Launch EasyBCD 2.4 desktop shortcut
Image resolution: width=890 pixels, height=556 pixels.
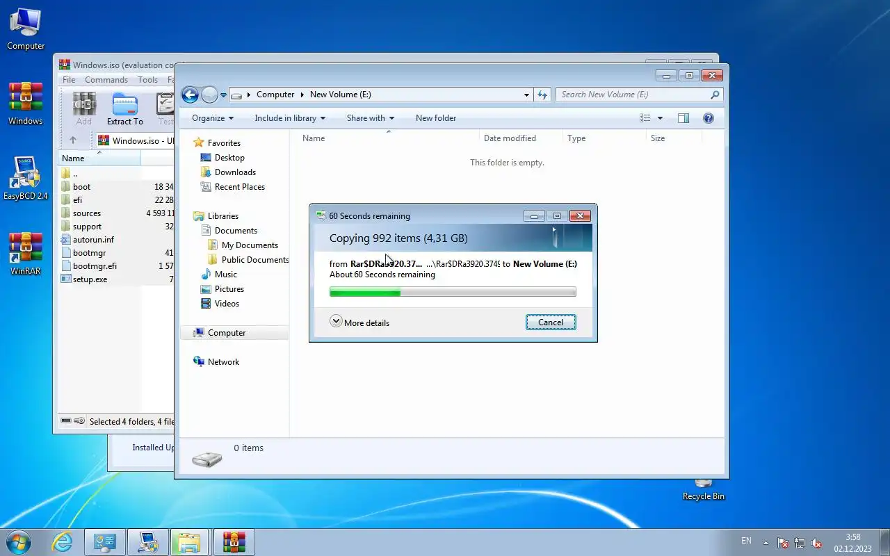26,179
